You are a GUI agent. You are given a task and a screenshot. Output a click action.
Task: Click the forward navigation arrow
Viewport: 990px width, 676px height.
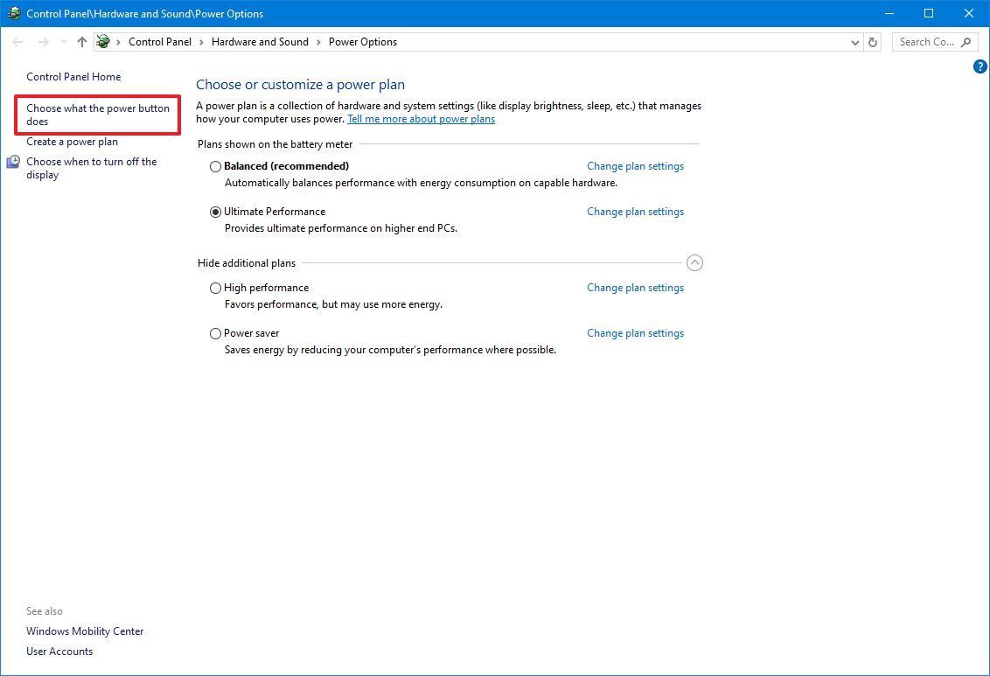[x=42, y=41]
